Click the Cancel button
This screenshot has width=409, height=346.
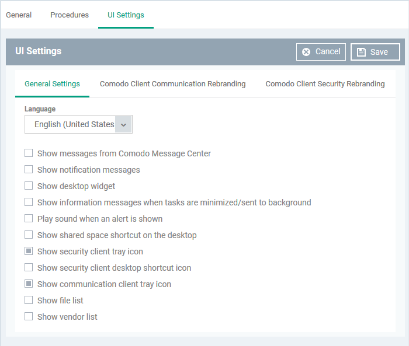point(321,52)
